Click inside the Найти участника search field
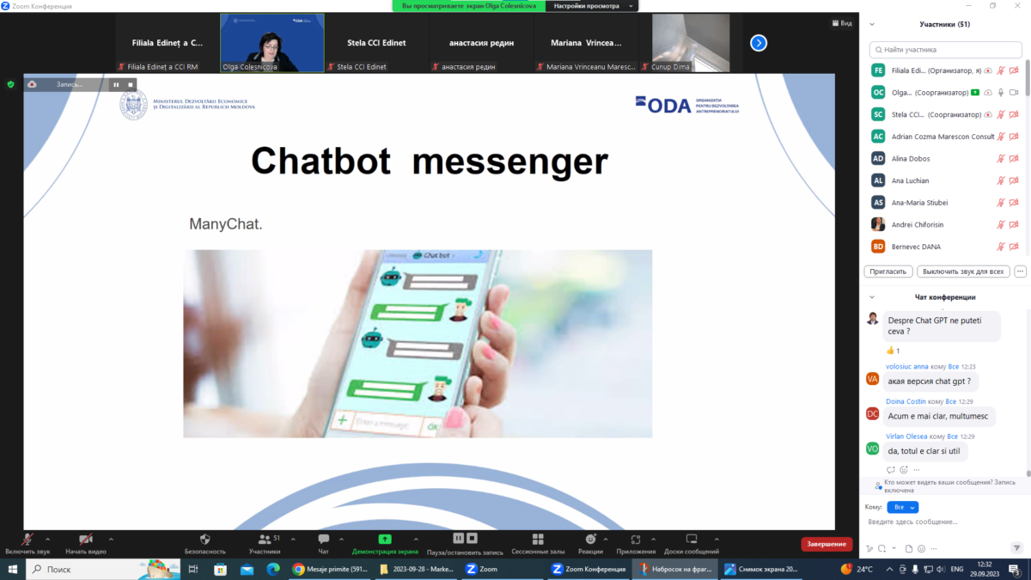Image resolution: width=1031 pixels, height=580 pixels. click(945, 50)
